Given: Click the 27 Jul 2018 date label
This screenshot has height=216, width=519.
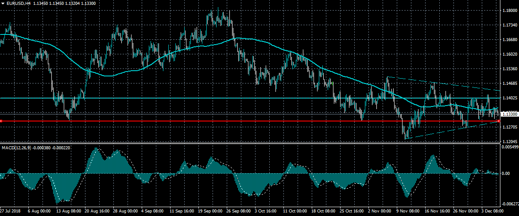Looking at the screenshot, I should click(x=11, y=211).
